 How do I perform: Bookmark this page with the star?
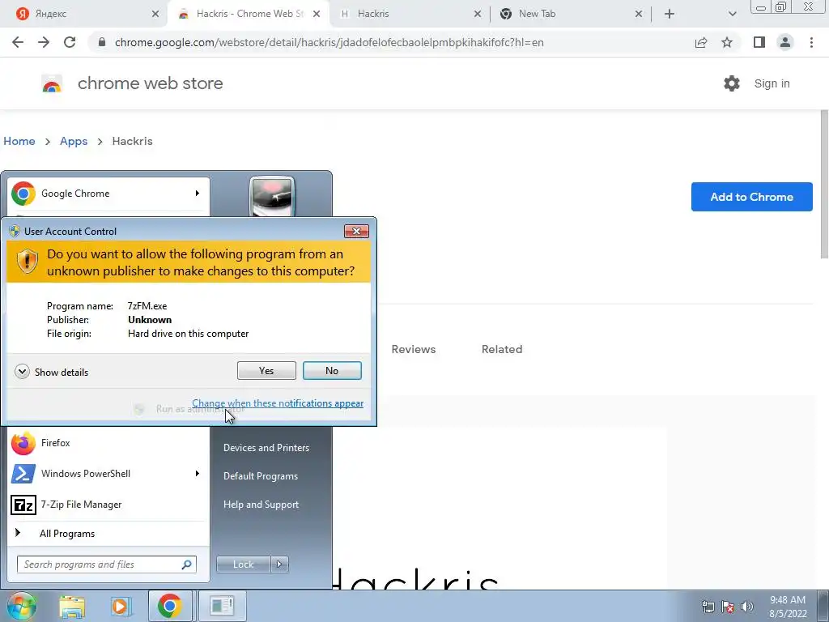coord(727,42)
